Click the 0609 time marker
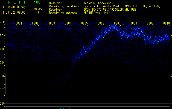 point(150,23)
